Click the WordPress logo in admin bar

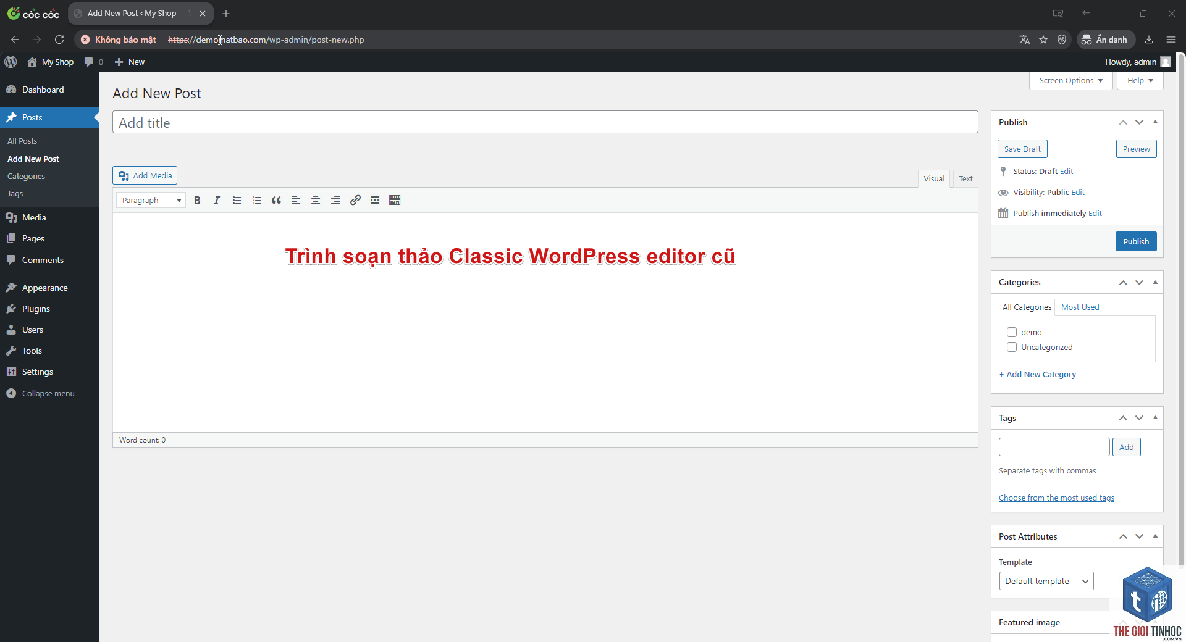point(11,62)
